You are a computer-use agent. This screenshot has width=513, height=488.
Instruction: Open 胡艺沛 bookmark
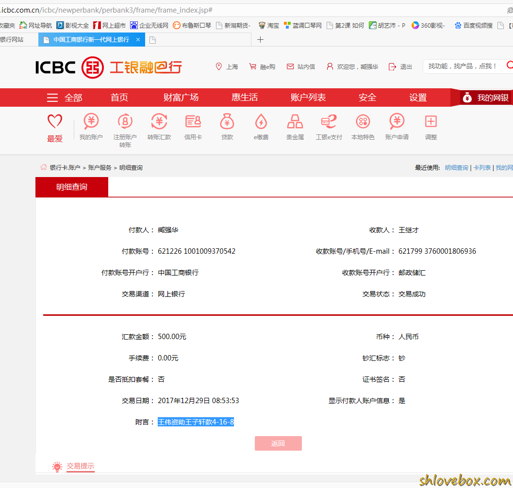[x=387, y=25]
